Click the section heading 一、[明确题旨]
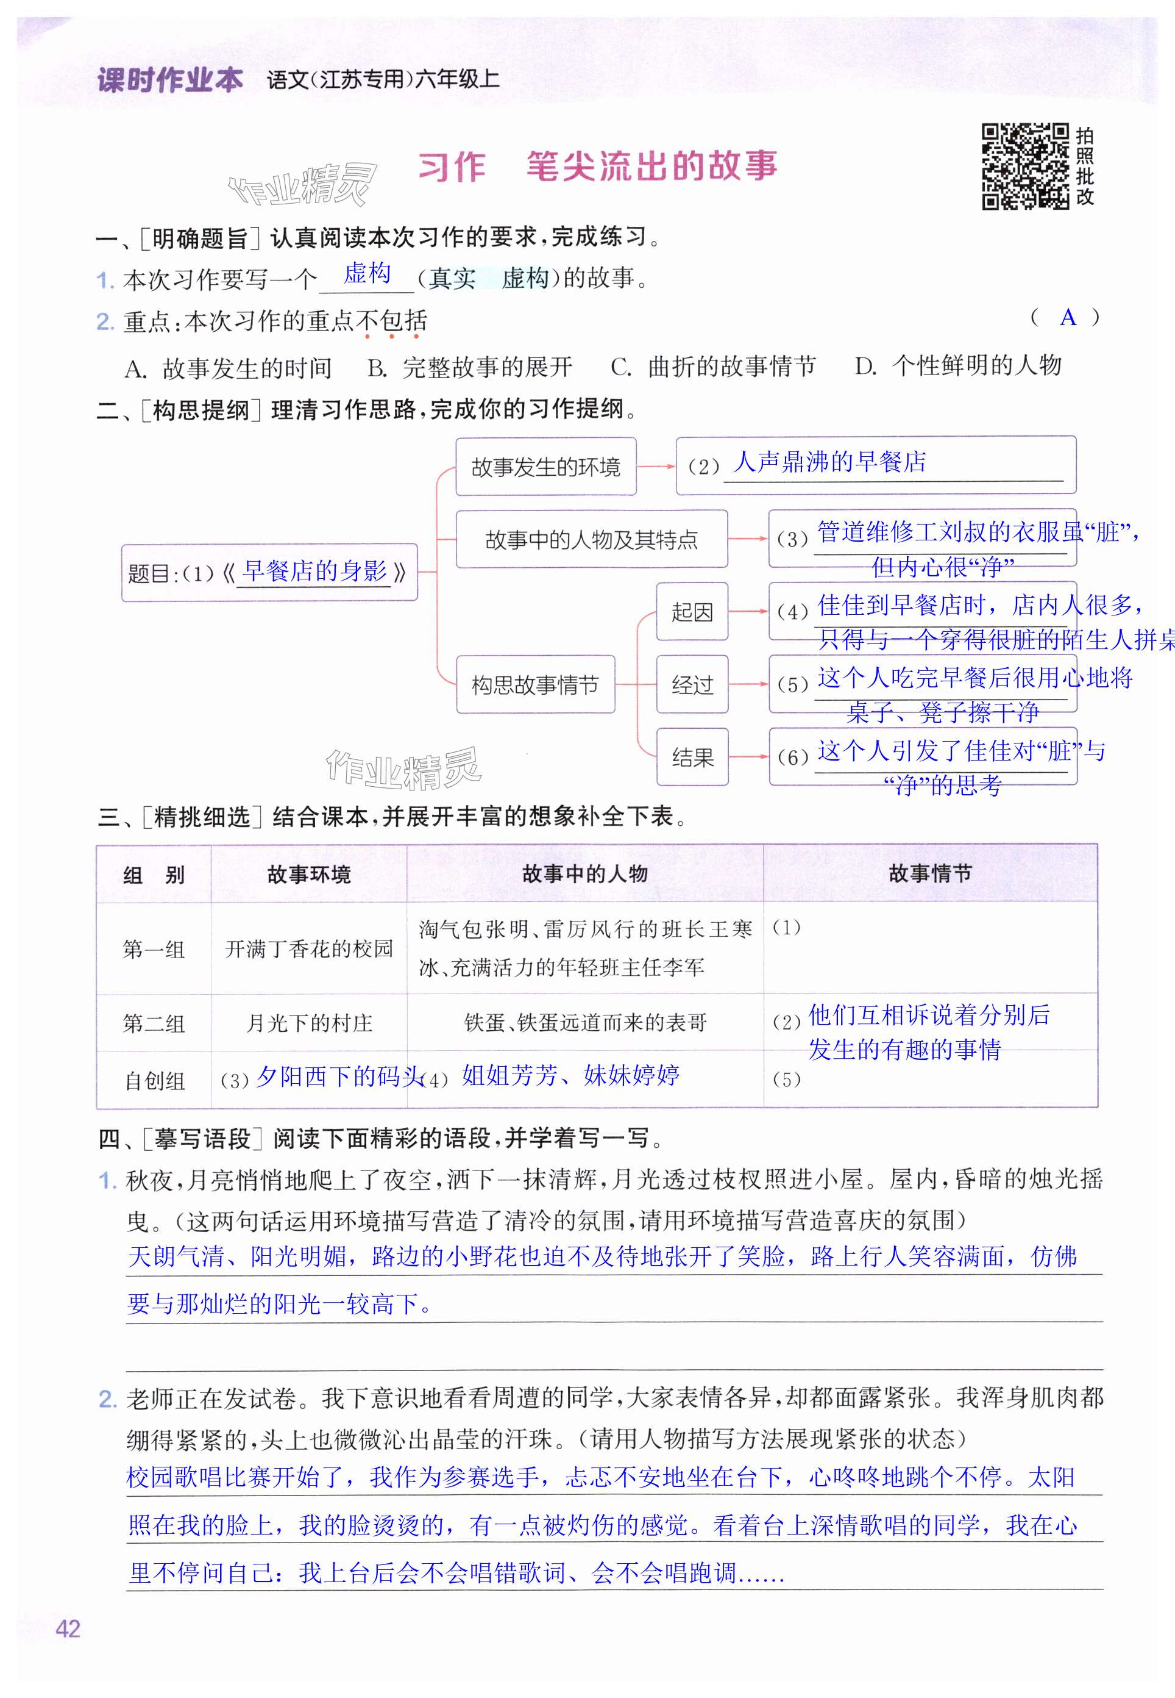This screenshot has width=1175, height=1698. (x=179, y=238)
